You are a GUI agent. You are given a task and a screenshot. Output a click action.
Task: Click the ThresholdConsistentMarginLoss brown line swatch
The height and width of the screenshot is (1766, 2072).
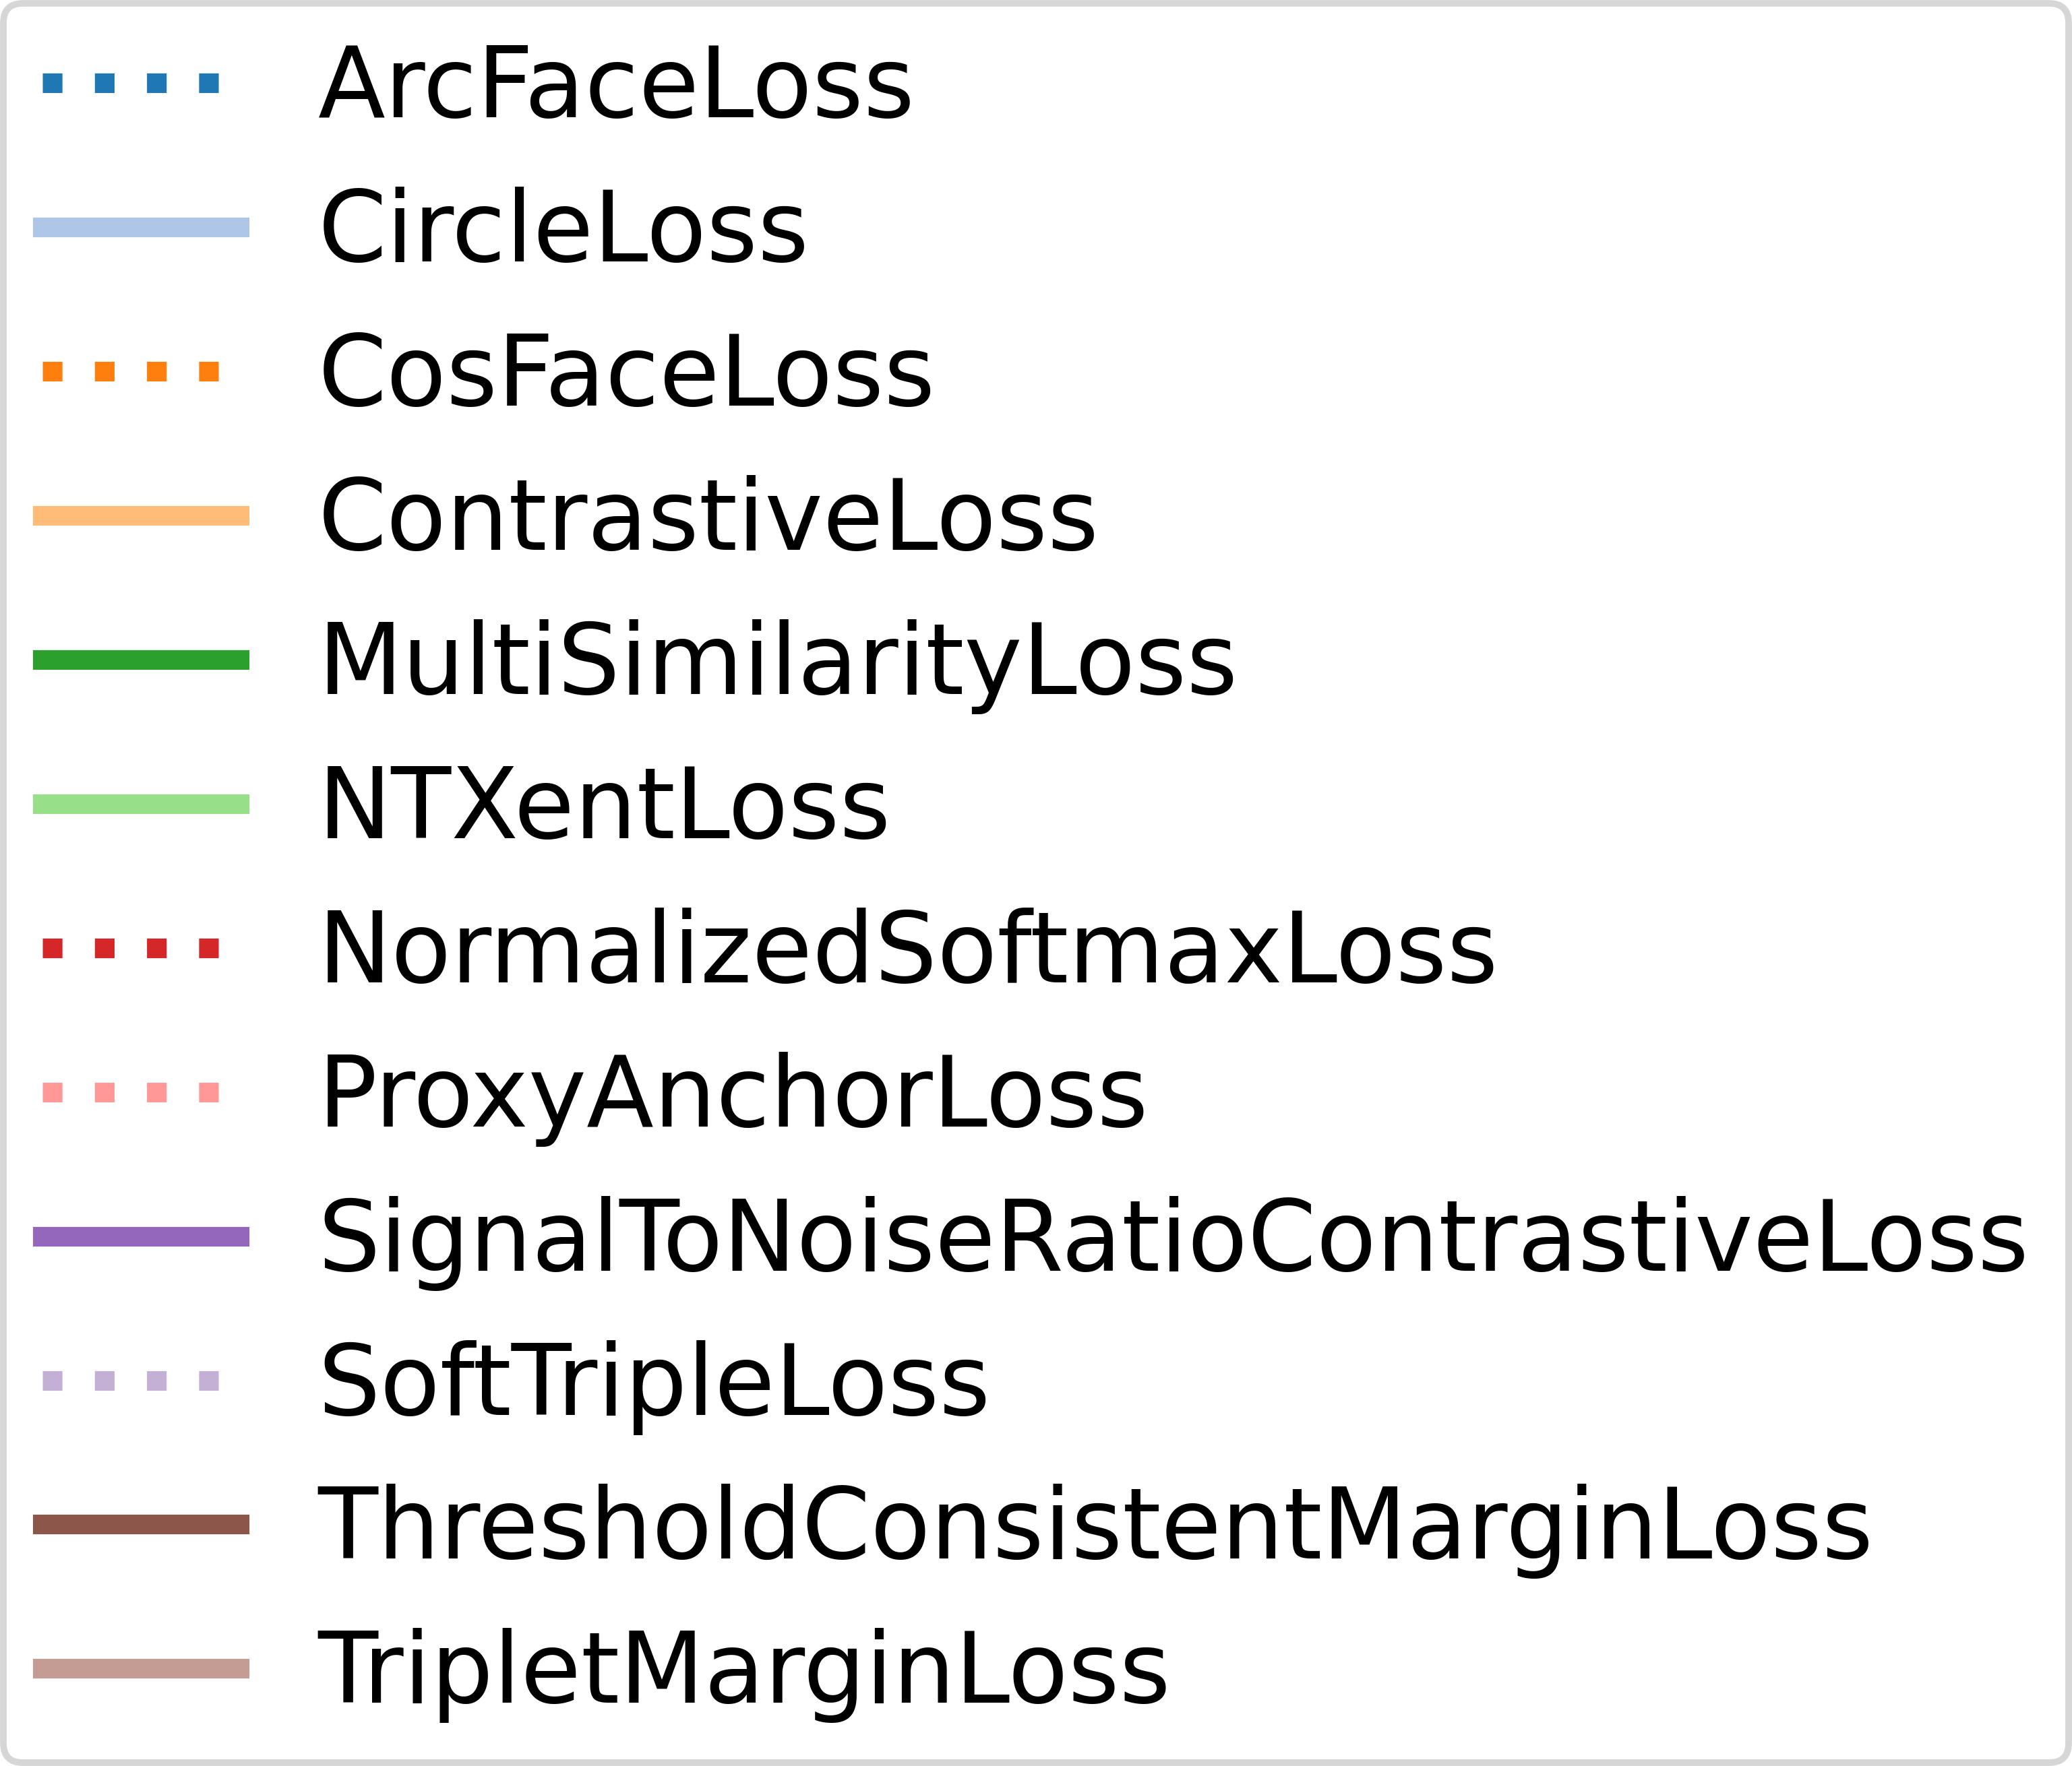(141, 1524)
